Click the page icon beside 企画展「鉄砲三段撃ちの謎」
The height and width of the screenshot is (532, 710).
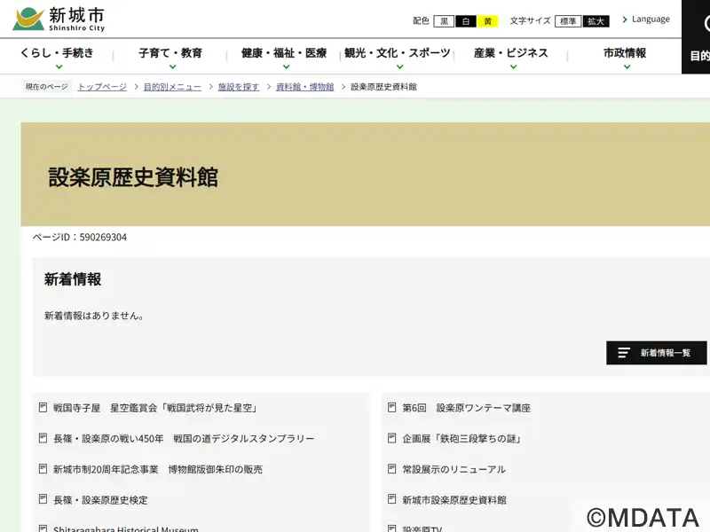click(x=392, y=438)
